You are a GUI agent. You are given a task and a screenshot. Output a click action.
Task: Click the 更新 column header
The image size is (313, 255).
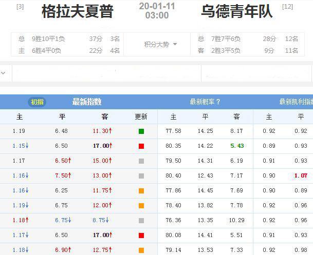(x=141, y=116)
